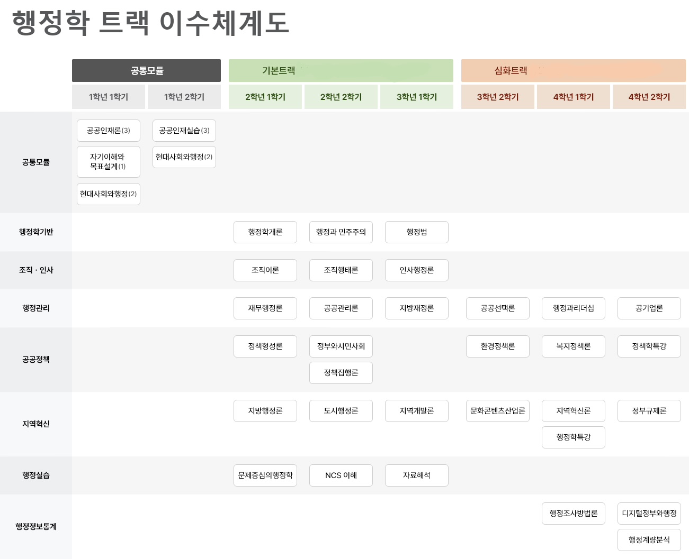Click the 4학년 2학기 semester header

click(x=649, y=97)
